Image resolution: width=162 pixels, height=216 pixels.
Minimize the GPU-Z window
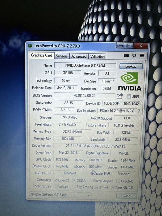click(x=121, y=46)
